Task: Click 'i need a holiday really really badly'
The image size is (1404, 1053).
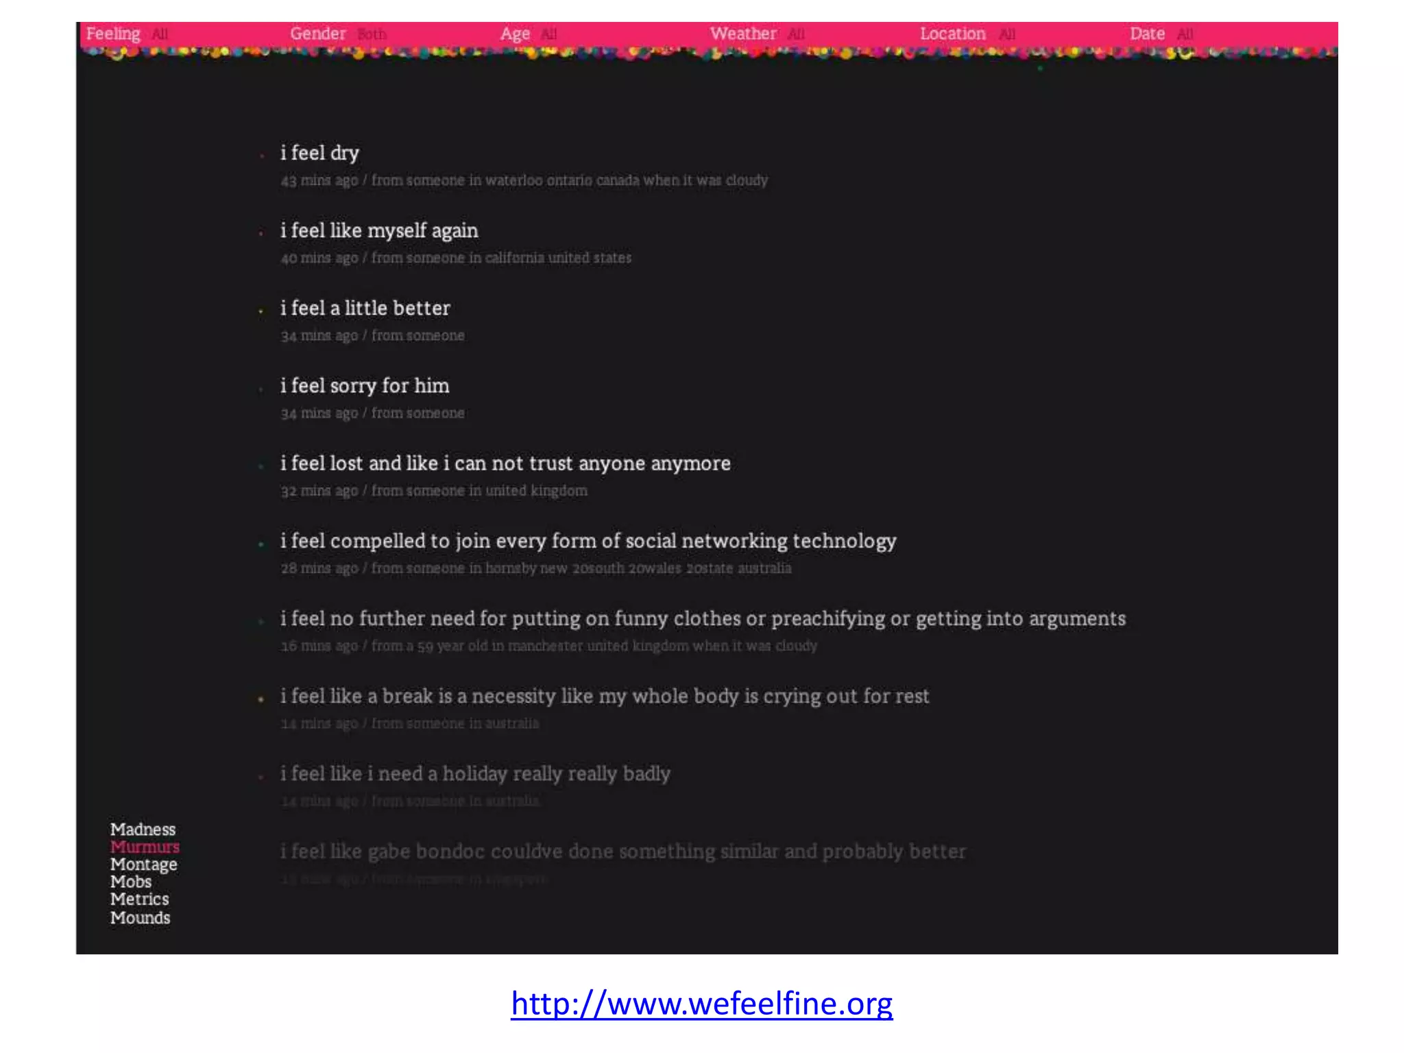Action: tap(475, 773)
